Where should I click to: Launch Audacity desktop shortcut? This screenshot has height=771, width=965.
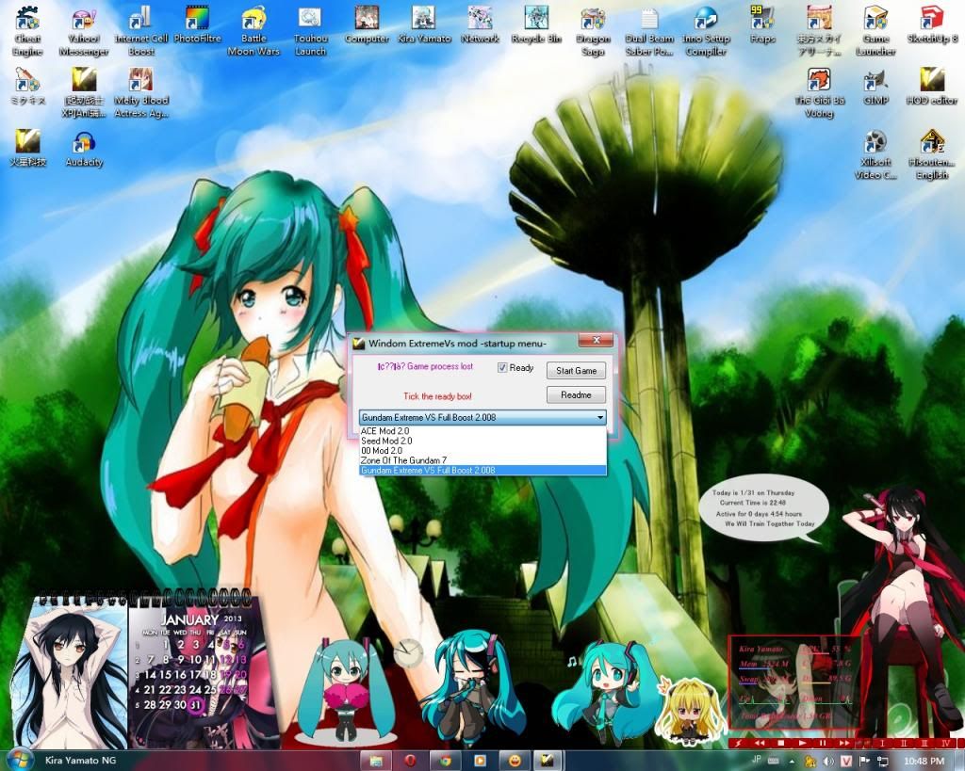coord(84,149)
